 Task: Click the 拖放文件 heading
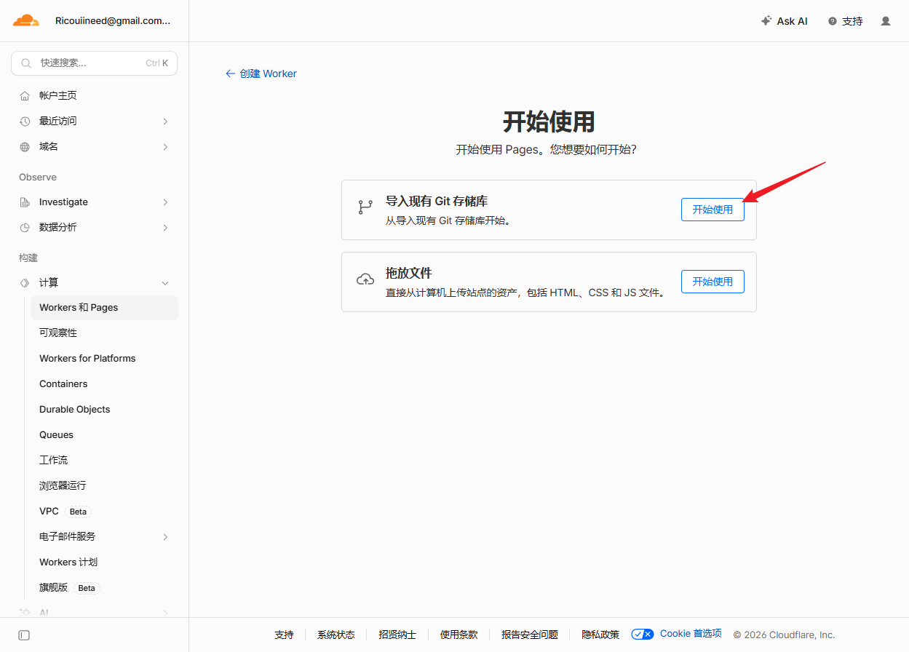pyautogui.click(x=409, y=274)
